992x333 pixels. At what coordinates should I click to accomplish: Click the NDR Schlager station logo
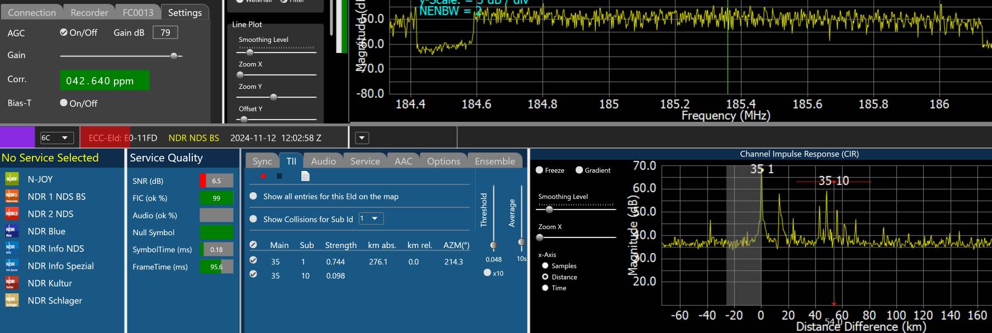click(x=12, y=300)
